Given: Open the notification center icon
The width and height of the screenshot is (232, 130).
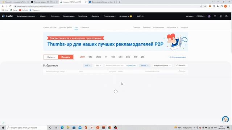Looking at the screenshot, I should 228,127.
